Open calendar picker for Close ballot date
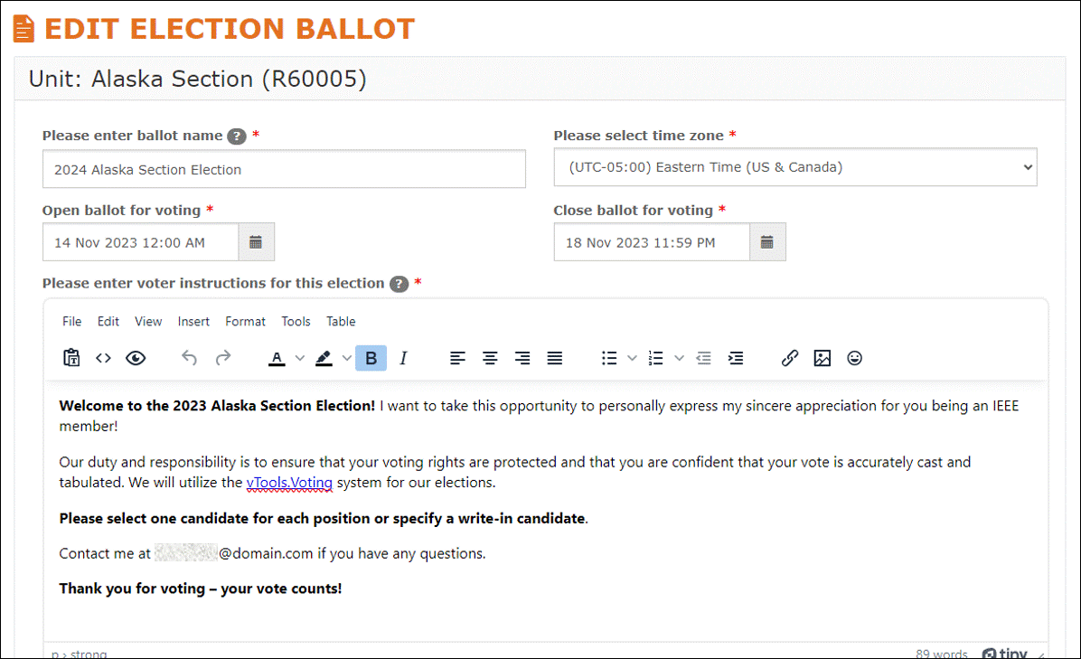Viewport: 1081px width, 659px height. click(766, 242)
